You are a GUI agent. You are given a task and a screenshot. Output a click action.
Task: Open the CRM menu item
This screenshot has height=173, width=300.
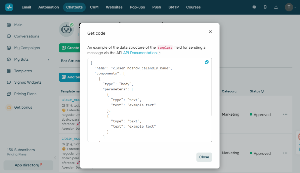pos(94,7)
